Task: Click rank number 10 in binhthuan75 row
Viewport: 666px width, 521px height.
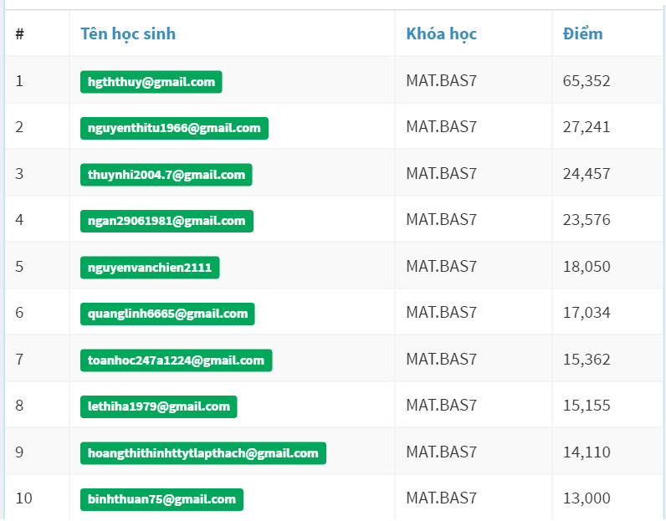Action: (x=23, y=498)
